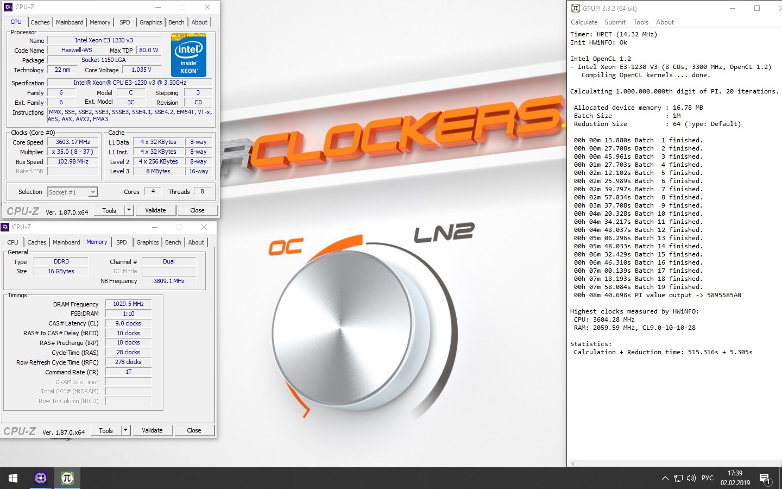This screenshot has height=489, width=782.
Task: Open volume control tray icon
Action: pyautogui.click(x=691, y=479)
